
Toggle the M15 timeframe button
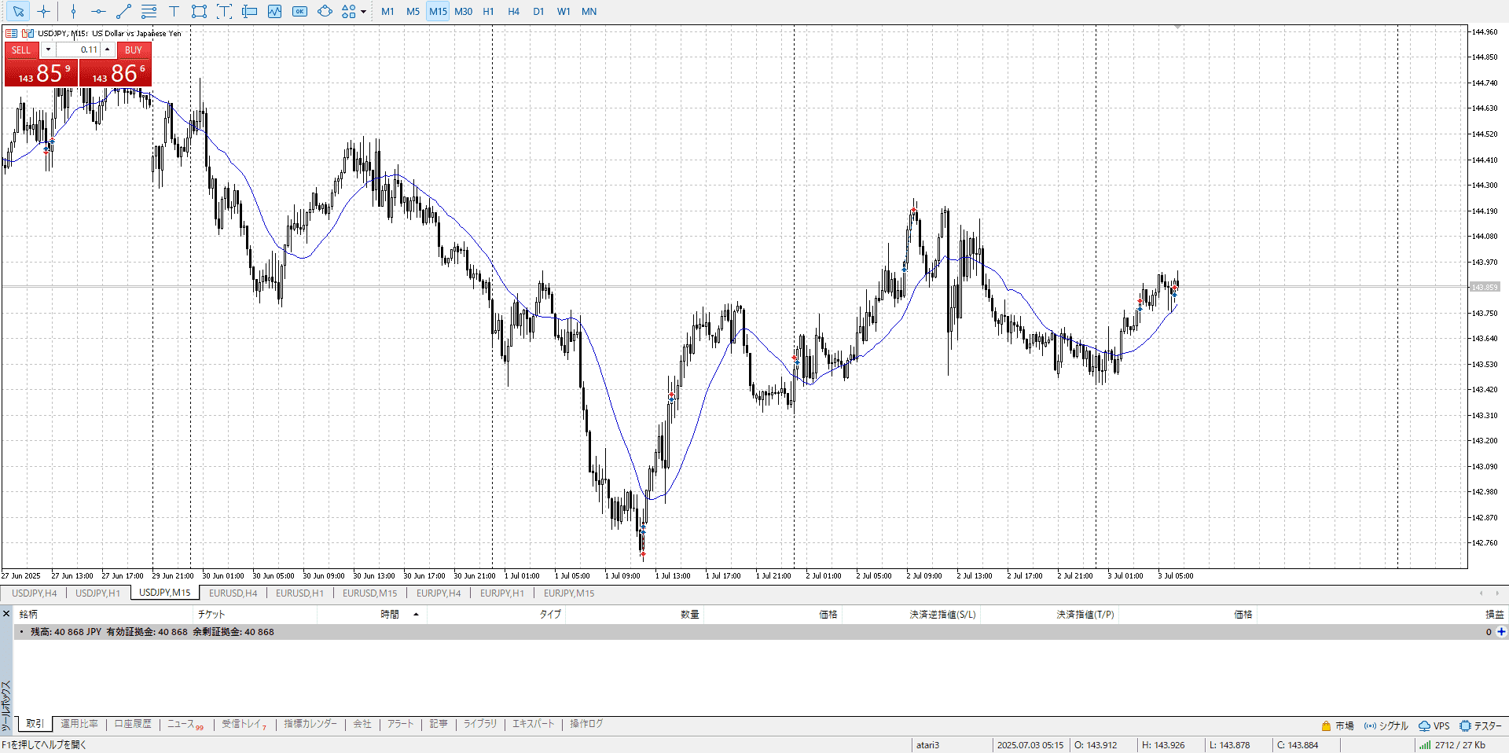(x=438, y=11)
